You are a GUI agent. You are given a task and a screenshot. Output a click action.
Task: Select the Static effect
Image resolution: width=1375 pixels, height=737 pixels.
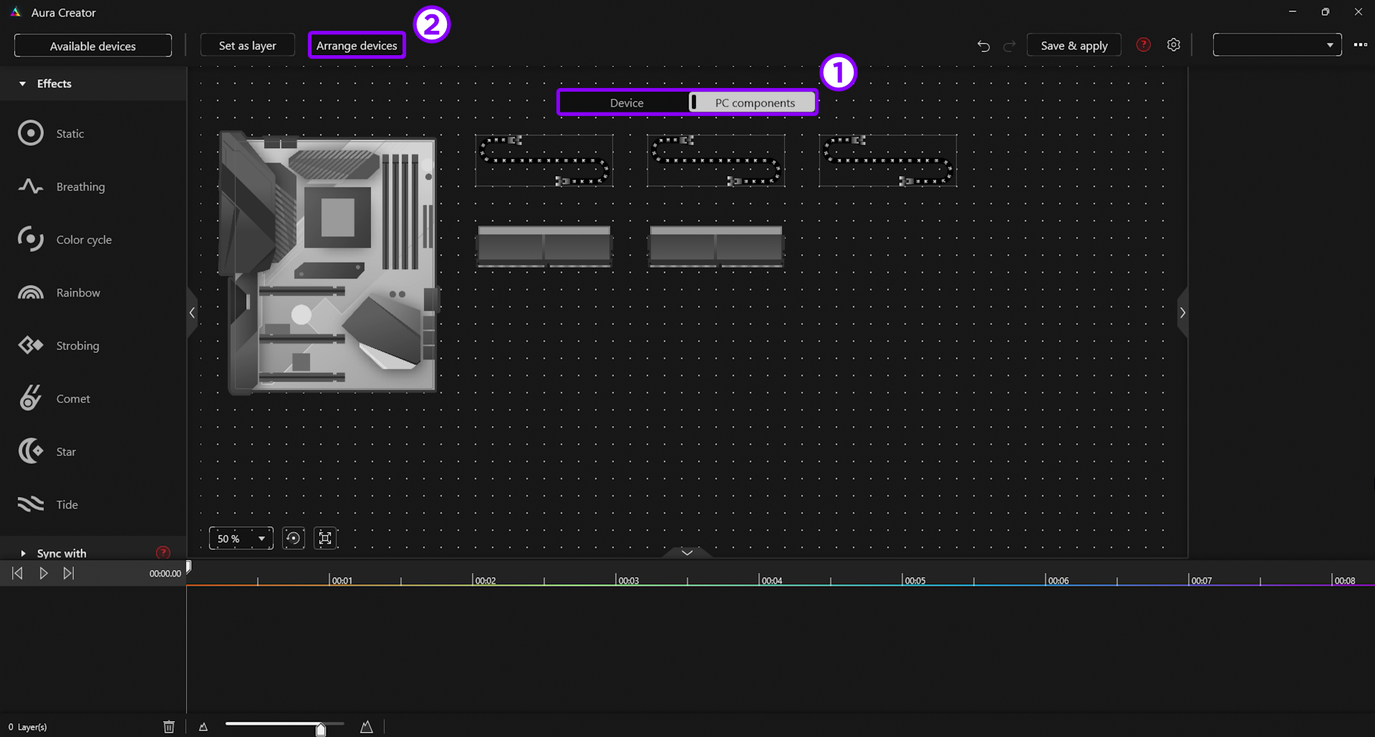[52, 133]
